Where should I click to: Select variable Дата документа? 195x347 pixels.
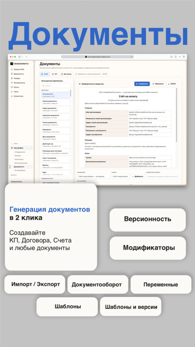coord(56,138)
